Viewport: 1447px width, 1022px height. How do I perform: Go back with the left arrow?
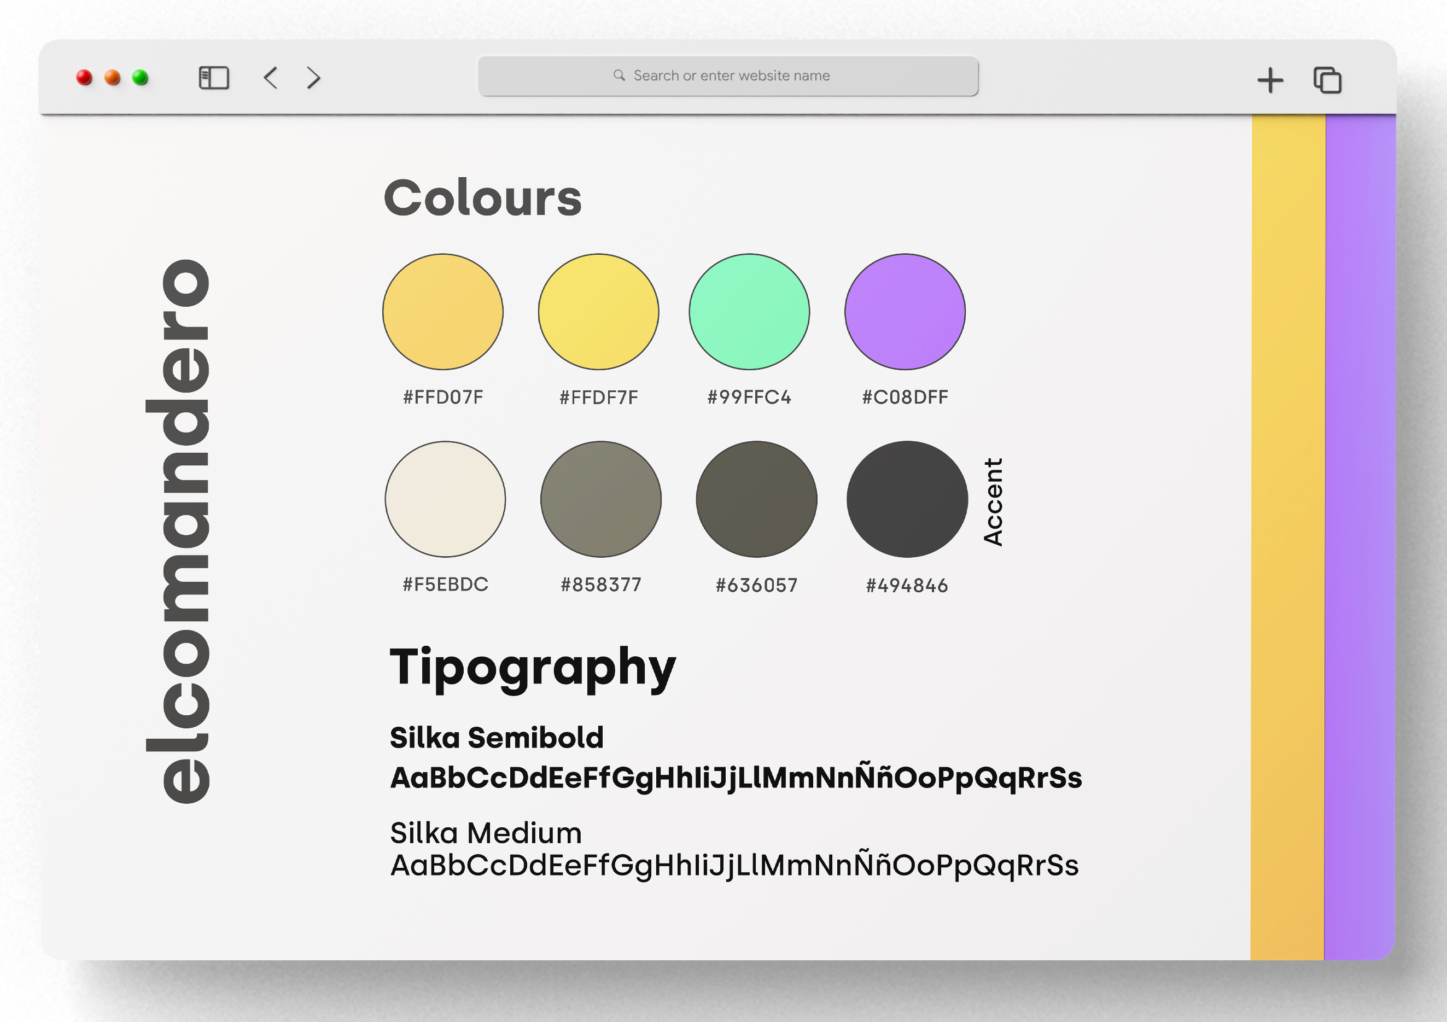[270, 78]
